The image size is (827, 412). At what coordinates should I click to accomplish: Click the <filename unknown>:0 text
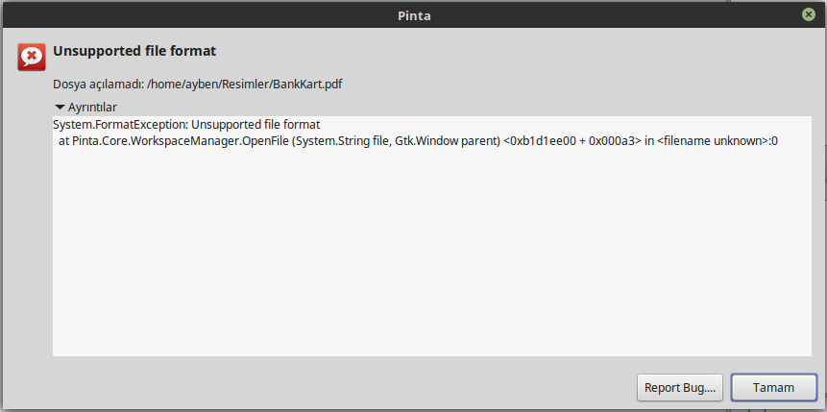(x=718, y=141)
